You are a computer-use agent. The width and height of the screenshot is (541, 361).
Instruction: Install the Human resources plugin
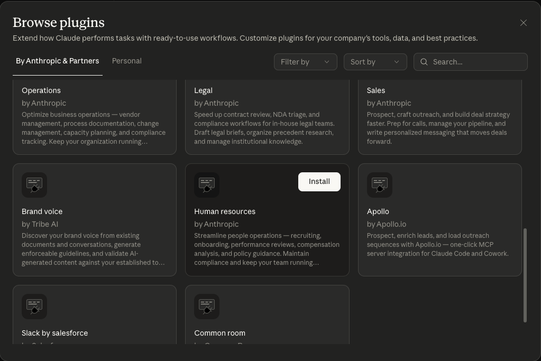click(x=319, y=182)
